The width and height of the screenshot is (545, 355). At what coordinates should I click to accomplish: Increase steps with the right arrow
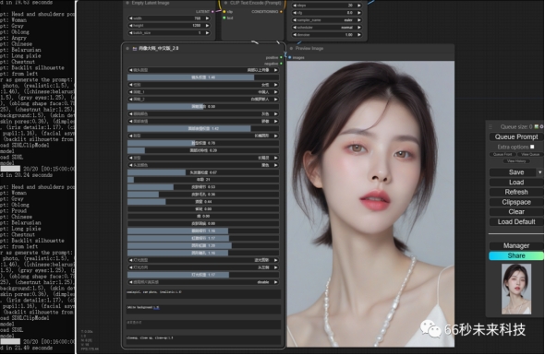click(x=359, y=6)
